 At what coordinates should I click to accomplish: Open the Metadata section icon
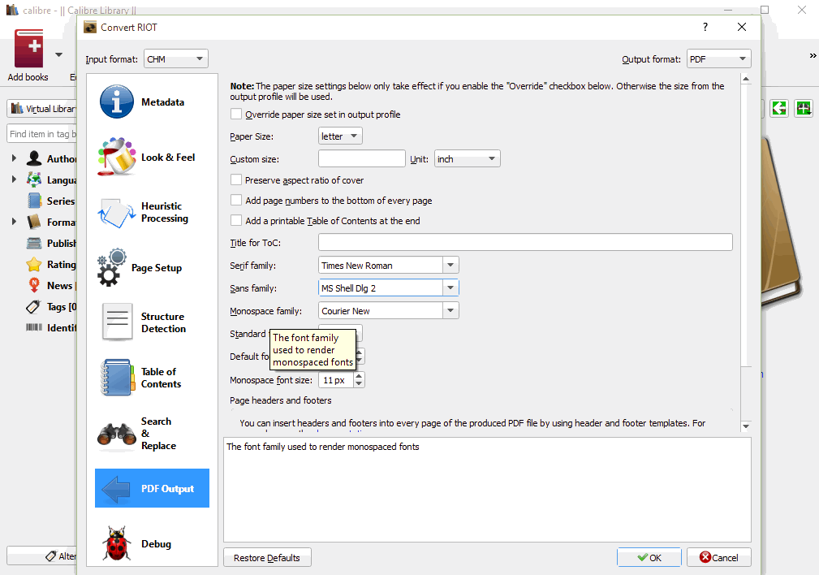tap(116, 102)
